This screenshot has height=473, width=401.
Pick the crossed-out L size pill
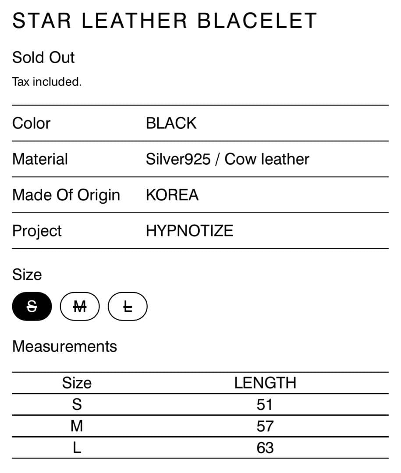pyautogui.click(x=128, y=307)
